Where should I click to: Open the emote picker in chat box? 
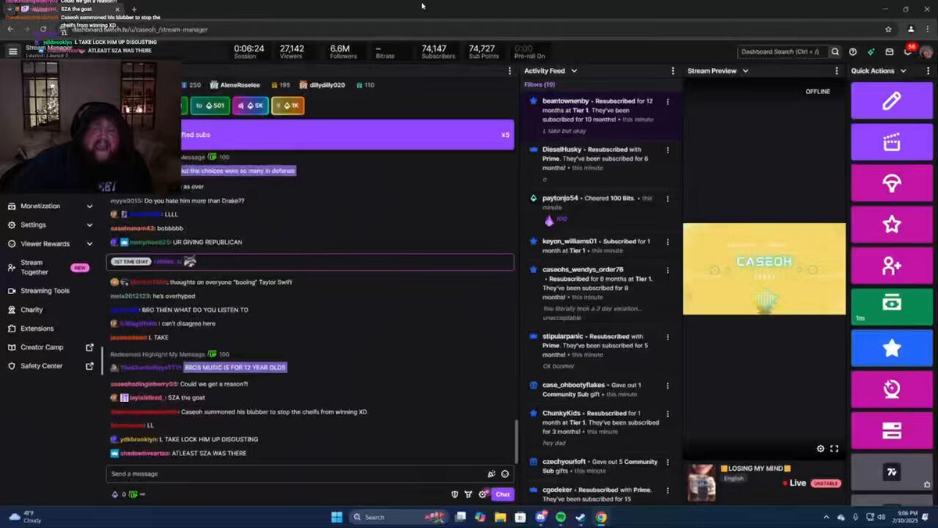[x=505, y=474]
